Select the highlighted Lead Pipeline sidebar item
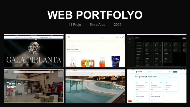Viewport: 190px width, 107px height. point(131,38)
